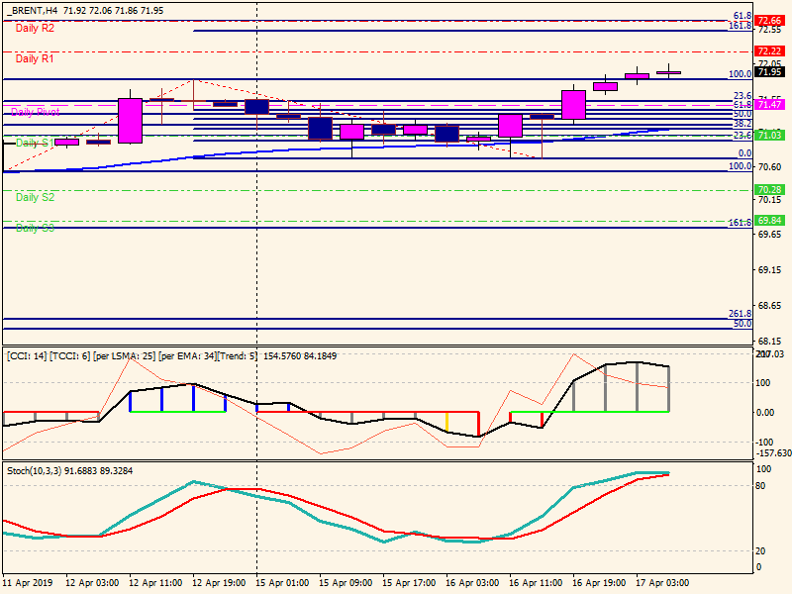The width and height of the screenshot is (792, 594).
Task: Click the 17 Apr 03:00 time axis label
Action: coord(662,583)
